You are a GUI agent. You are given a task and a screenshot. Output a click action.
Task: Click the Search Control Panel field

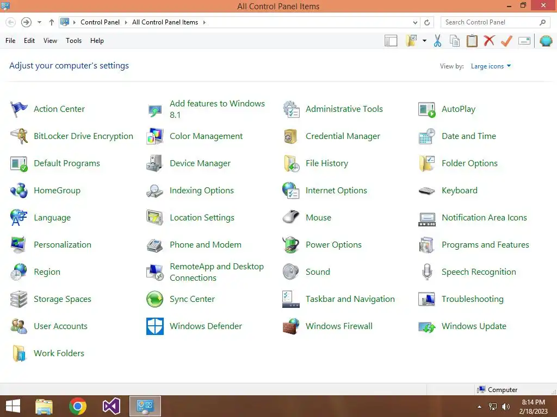coord(495,22)
